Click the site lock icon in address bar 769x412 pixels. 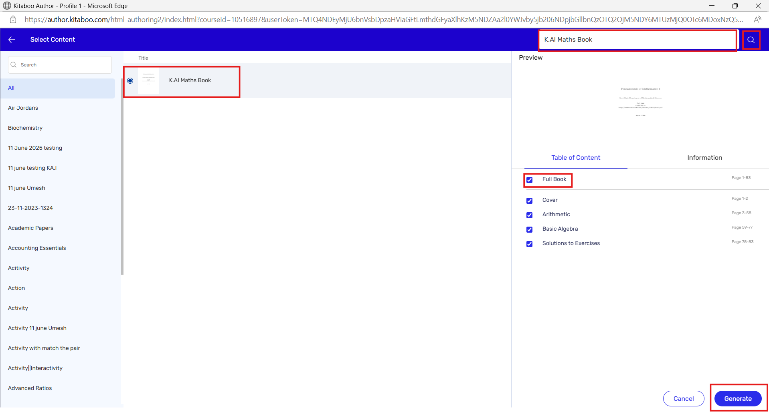(13, 19)
